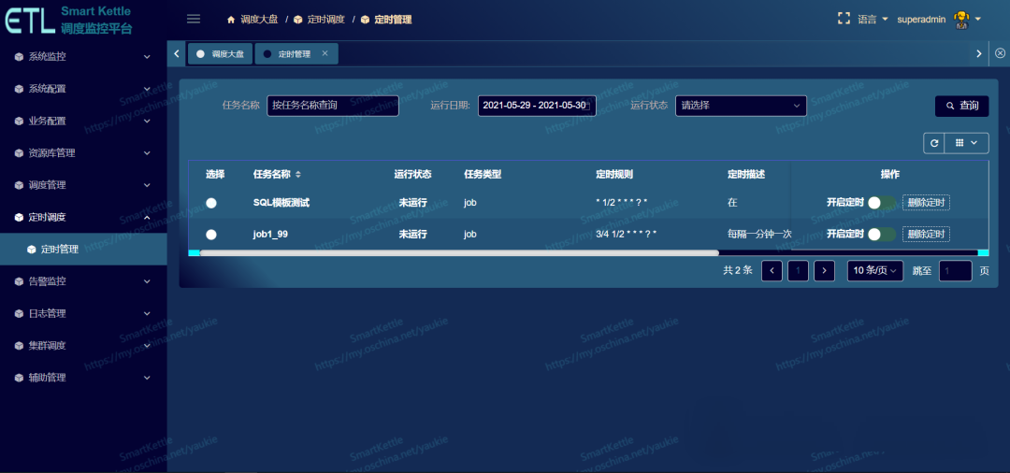Click horizontal table scrollbar

[458, 253]
